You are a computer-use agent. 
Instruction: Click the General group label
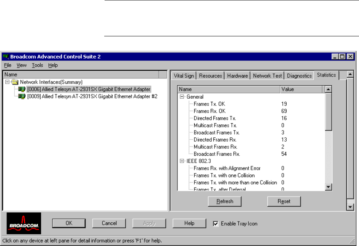pyautogui.click(x=195, y=97)
